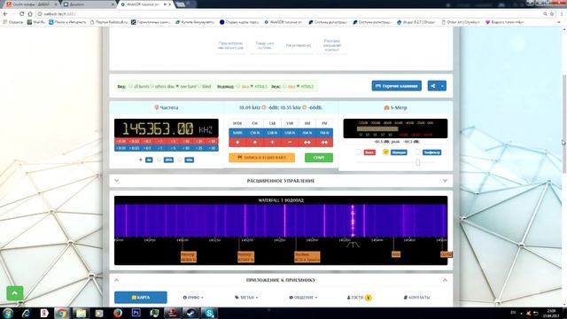Click the 145363.00 kHz frequency display
This screenshot has width=567, height=319.
tap(167, 128)
